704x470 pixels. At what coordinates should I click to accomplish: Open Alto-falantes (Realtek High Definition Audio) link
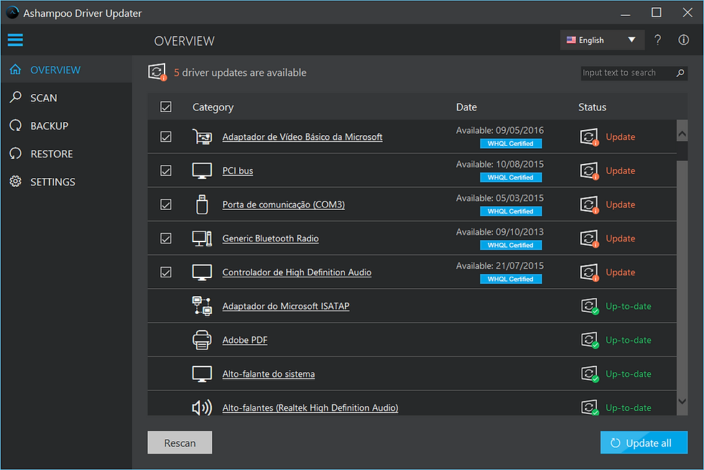[x=310, y=408]
